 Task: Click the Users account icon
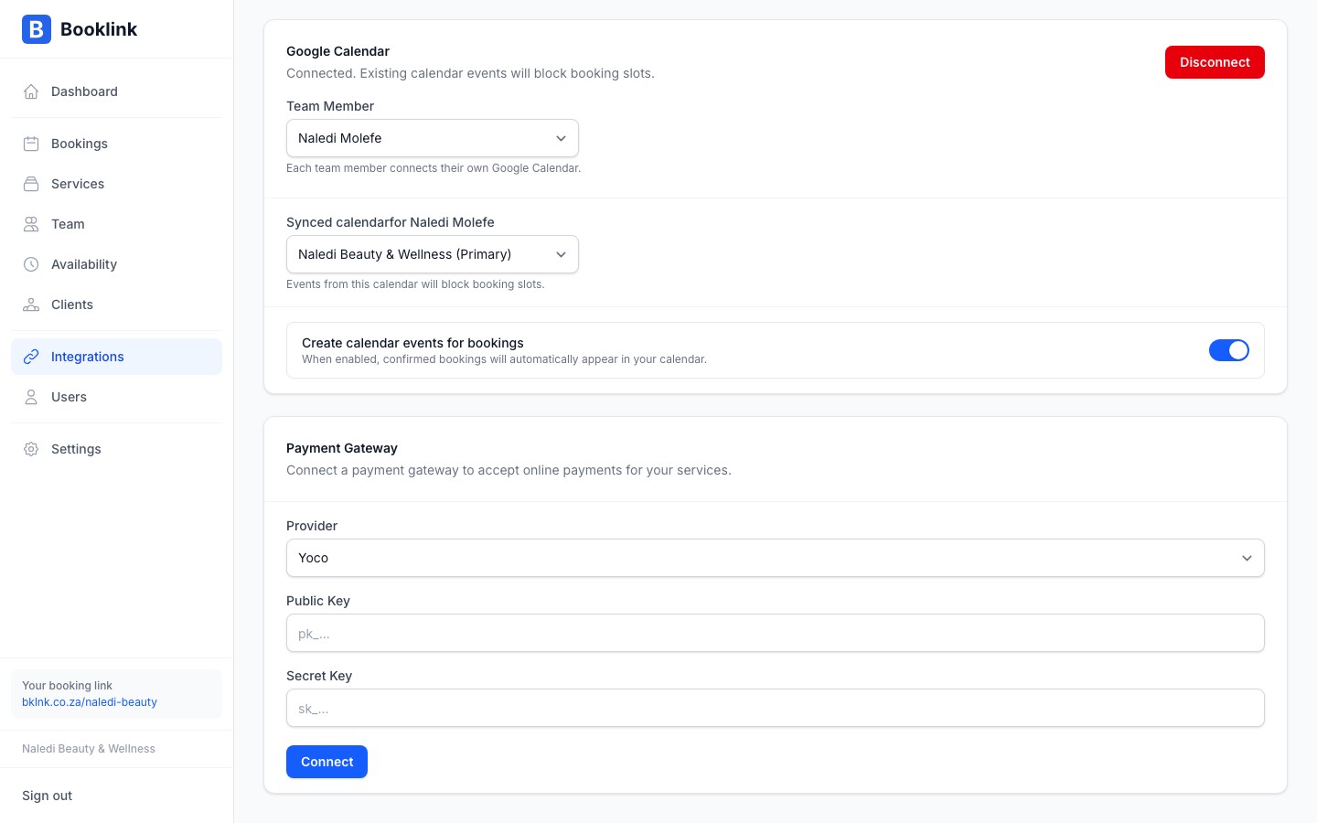(31, 397)
